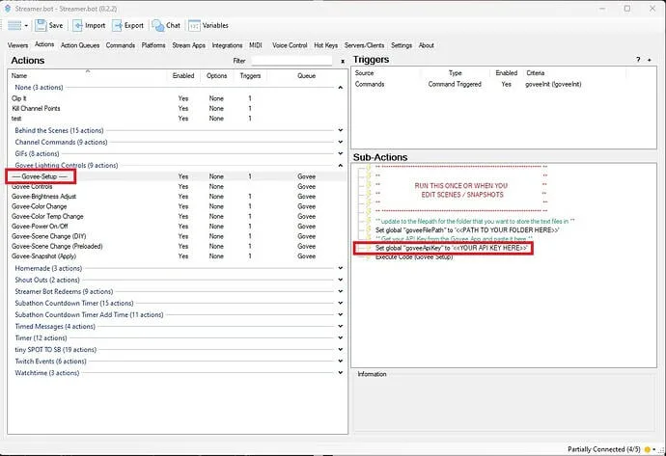Expand Subathon Countdown Timer (15 actions) group

340,303
